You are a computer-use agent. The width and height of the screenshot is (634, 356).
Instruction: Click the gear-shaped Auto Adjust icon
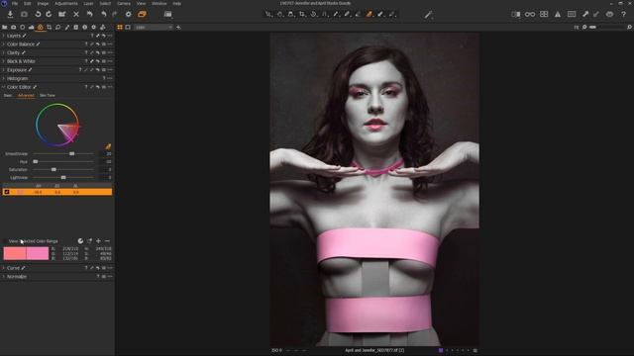128,14
